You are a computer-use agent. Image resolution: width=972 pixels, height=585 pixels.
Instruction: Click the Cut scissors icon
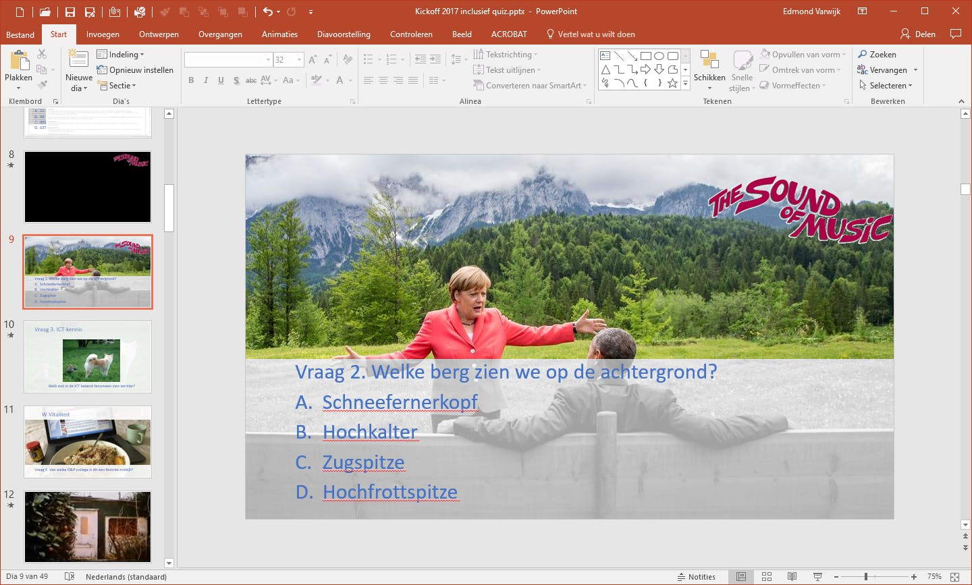pos(42,54)
